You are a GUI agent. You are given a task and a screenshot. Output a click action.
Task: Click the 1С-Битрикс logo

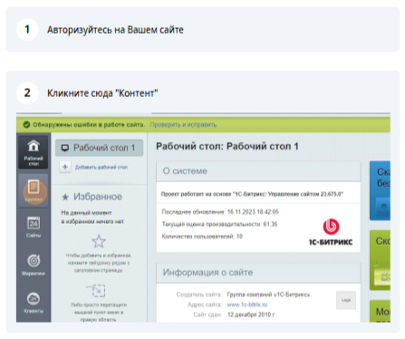331,232
